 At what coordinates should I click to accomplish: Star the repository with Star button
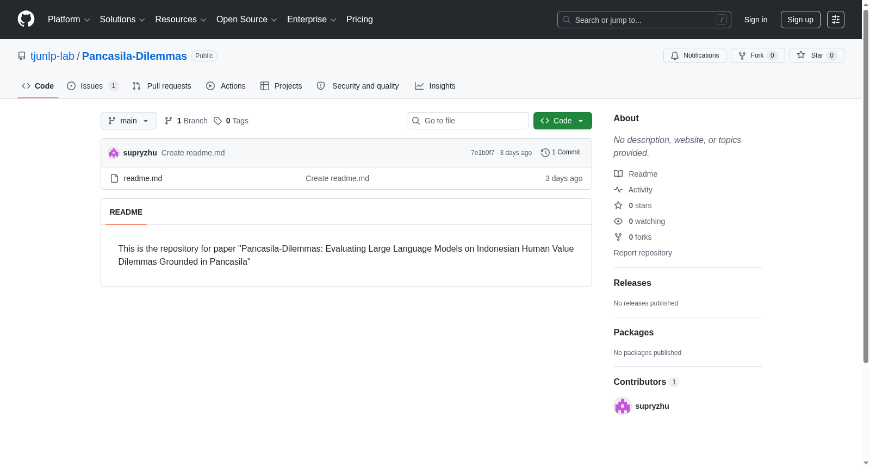817,55
